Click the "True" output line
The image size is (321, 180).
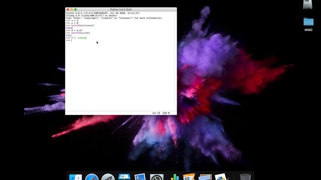coord(69,35)
